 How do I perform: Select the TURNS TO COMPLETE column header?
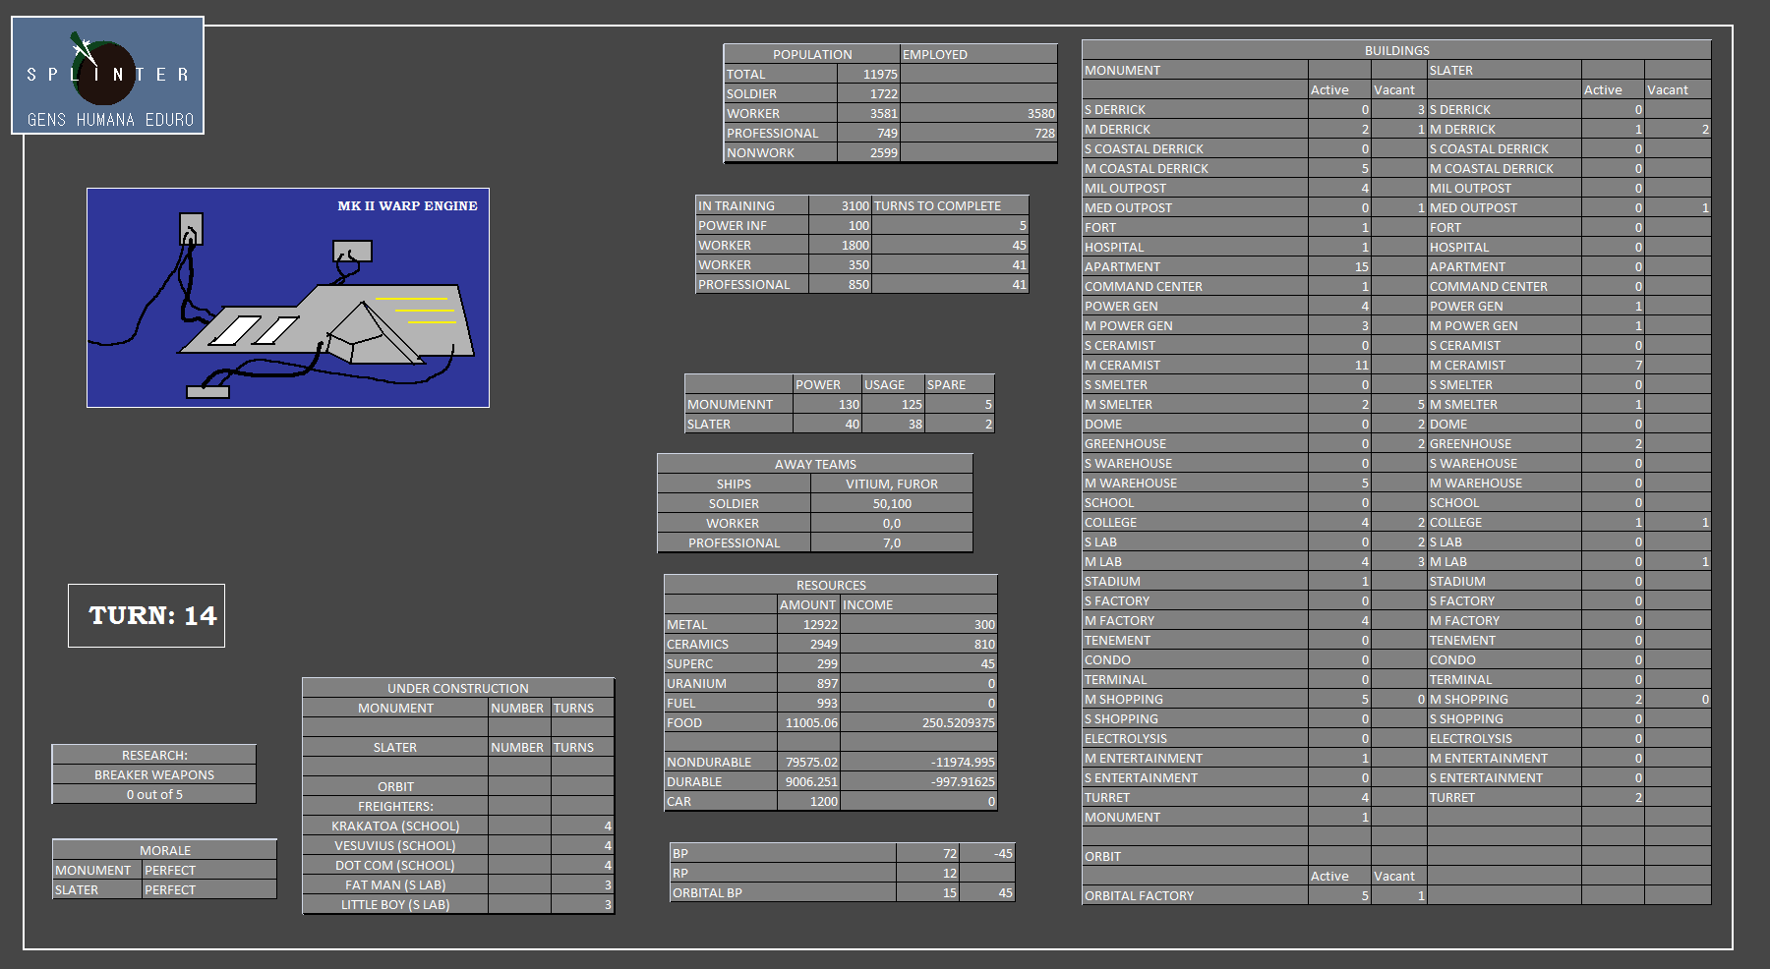949,206
